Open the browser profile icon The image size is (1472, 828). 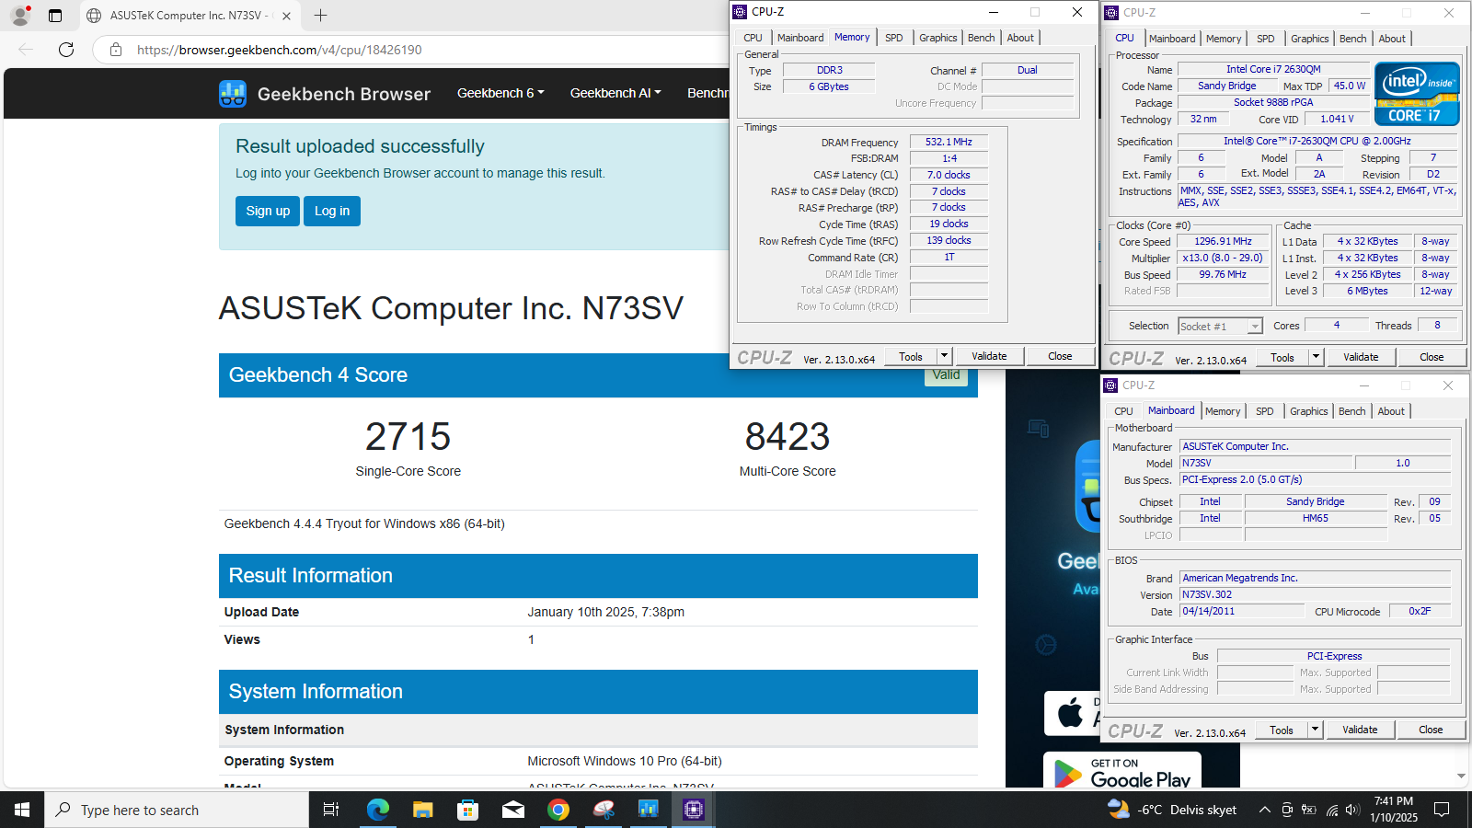coord(19,16)
